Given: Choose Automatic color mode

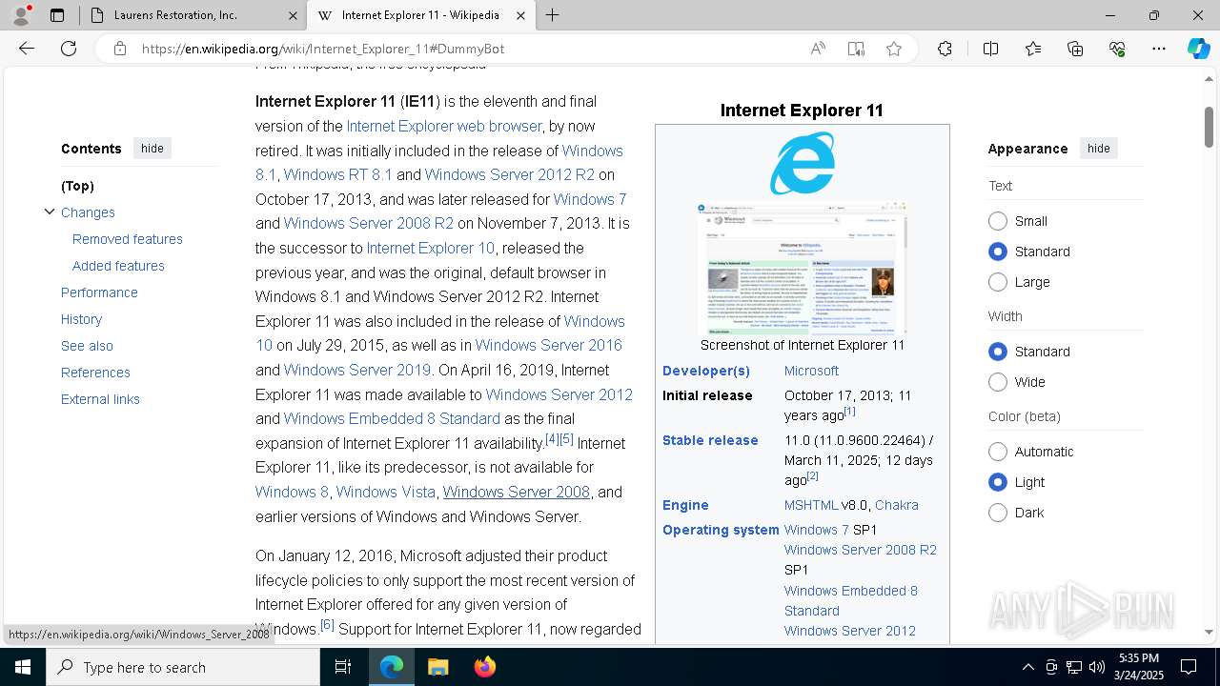Looking at the screenshot, I should pyautogui.click(x=998, y=452).
